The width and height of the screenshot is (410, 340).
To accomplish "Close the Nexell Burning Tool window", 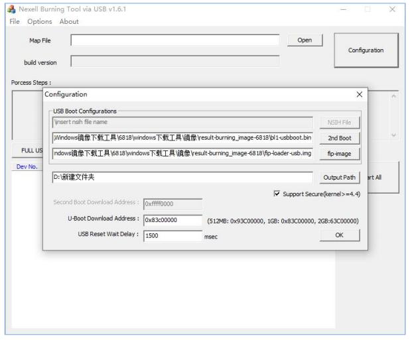I will tap(392, 9).
